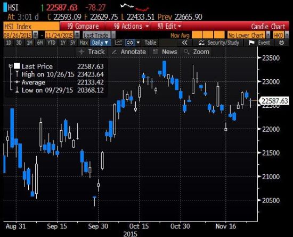This screenshot has width=293, height=237.
Task: Select the 1M range
Action: (29, 43)
